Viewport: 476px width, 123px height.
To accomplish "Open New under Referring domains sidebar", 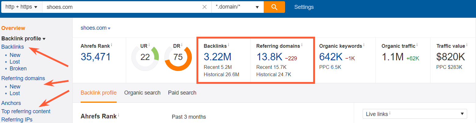I will coord(15,87).
